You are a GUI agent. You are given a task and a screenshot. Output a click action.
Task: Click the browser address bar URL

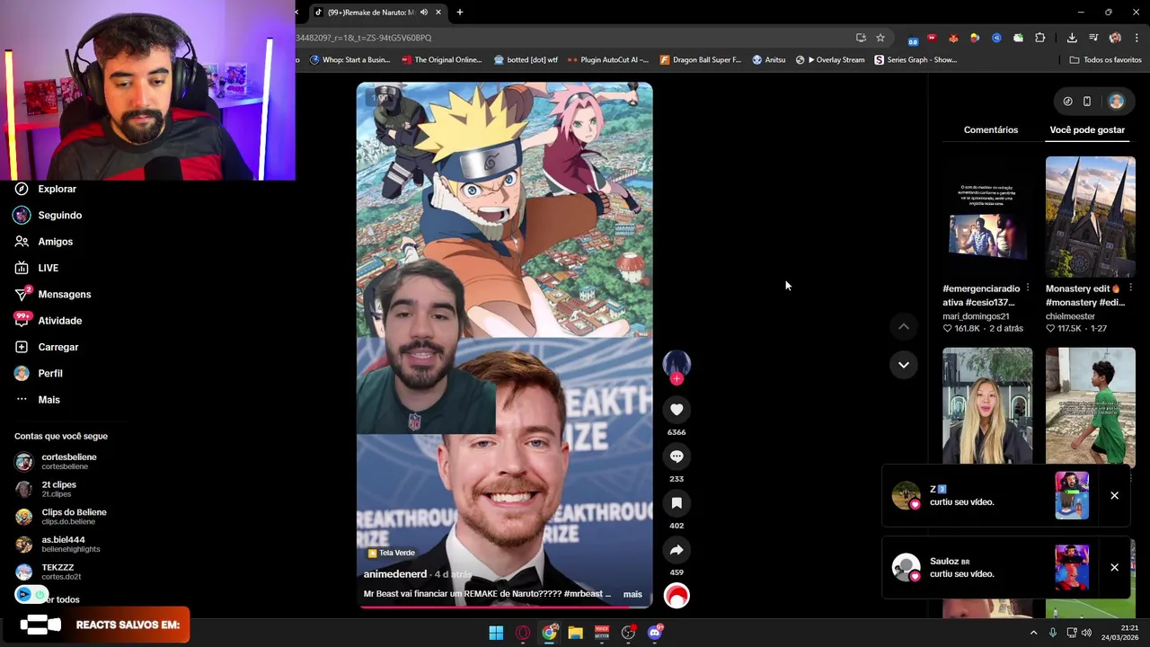pyautogui.click(x=364, y=38)
